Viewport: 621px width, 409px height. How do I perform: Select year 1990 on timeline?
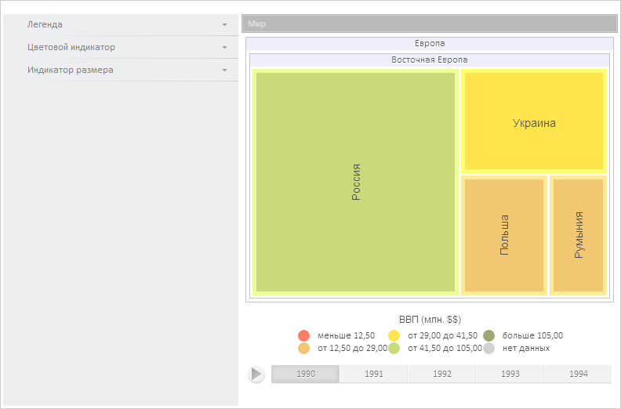coord(306,374)
